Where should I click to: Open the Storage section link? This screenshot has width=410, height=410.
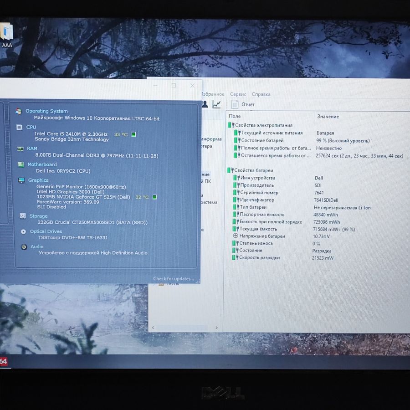click(x=38, y=216)
